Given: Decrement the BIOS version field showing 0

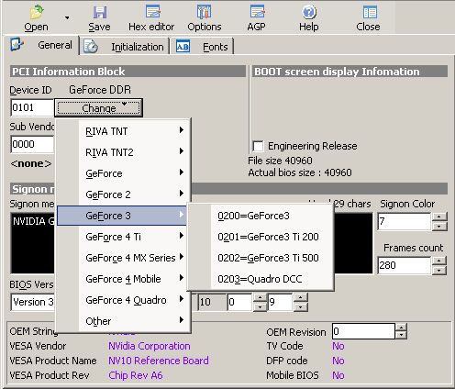Looking at the screenshot, I should 260,306.
